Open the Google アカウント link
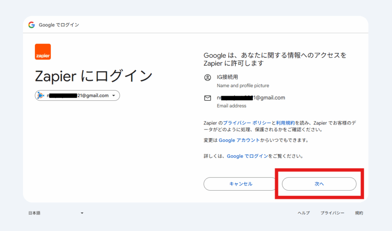The height and width of the screenshot is (231, 392). click(239, 140)
